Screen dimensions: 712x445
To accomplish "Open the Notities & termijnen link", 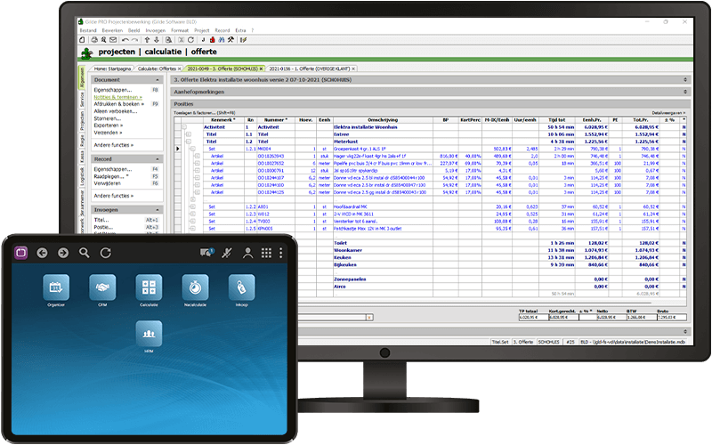I will tap(117, 97).
